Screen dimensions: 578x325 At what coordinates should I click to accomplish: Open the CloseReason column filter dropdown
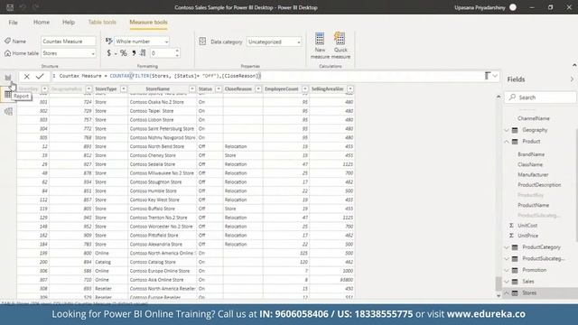258,88
